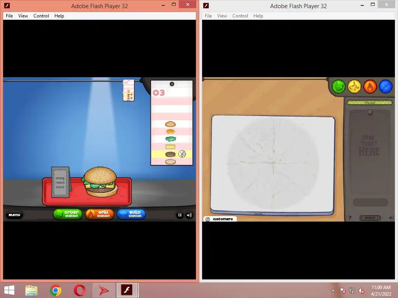The image size is (398, 298).
Task: Click the small hanging ticket on the line
Action: click(x=128, y=90)
